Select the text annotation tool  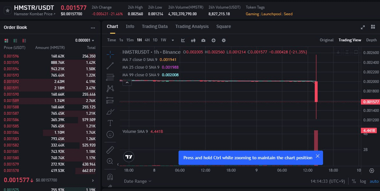coord(110,123)
